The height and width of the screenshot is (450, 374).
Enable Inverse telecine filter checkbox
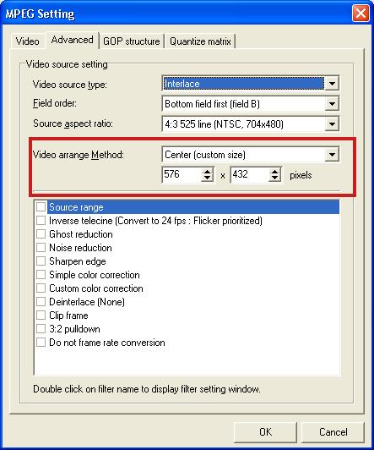(x=41, y=221)
